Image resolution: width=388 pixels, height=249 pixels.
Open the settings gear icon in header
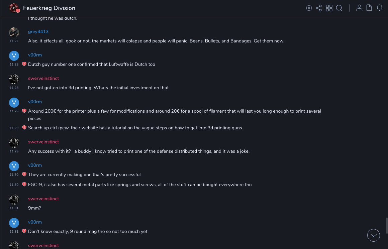click(309, 8)
